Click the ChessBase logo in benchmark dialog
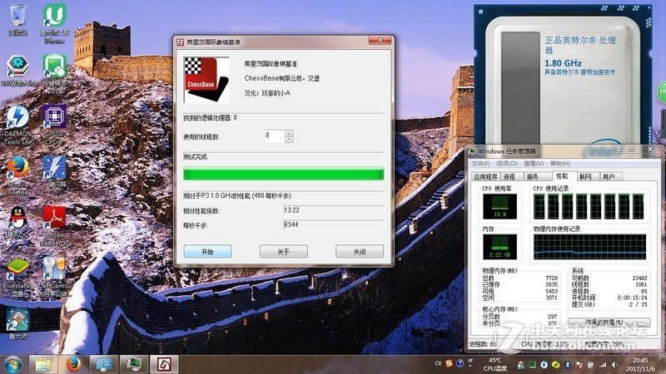Image resolution: width=666 pixels, height=374 pixels. pyautogui.click(x=206, y=80)
